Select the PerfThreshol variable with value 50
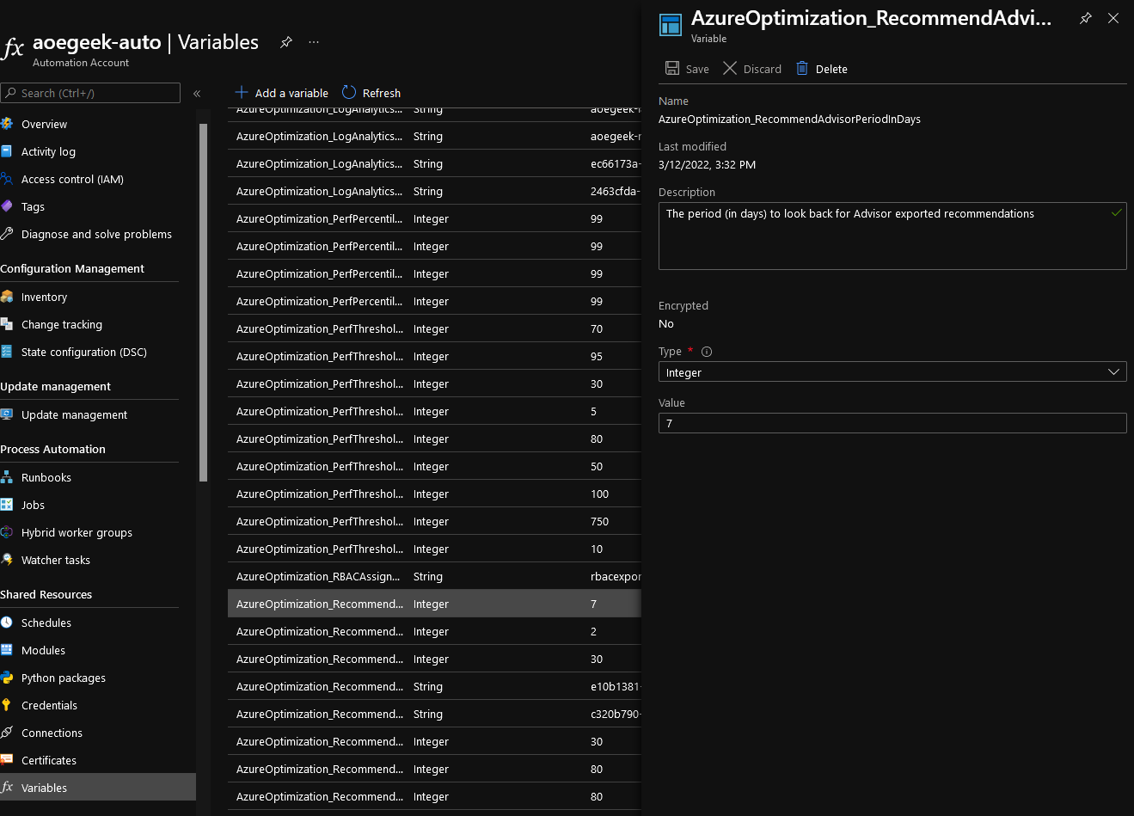Screen dimensions: 1134x816 pyautogui.click(x=434, y=466)
